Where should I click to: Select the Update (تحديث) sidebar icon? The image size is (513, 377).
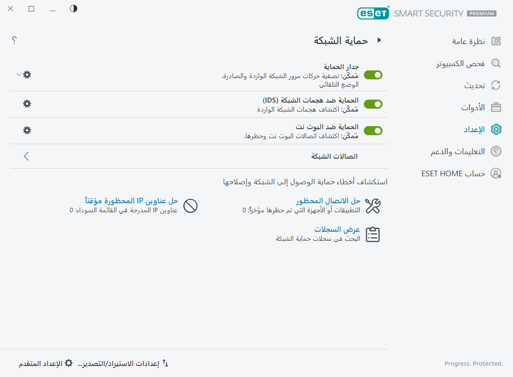click(496, 85)
